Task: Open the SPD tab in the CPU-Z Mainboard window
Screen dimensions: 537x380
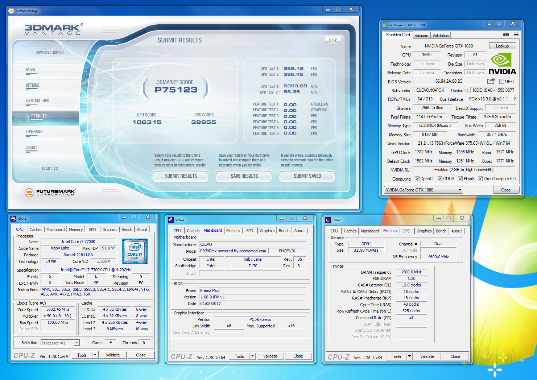Action: pyautogui.click(x=250, y=231)
